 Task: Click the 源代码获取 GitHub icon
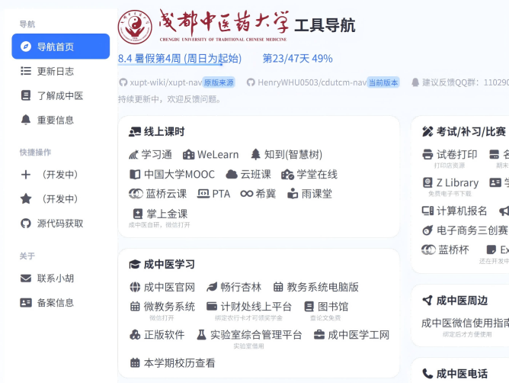[26, 224]
